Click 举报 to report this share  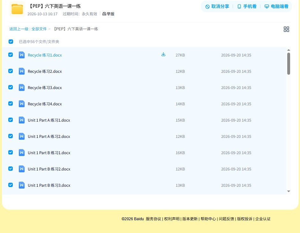tap(108, 14)
